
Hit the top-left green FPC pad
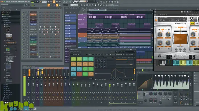click(73, 59)
